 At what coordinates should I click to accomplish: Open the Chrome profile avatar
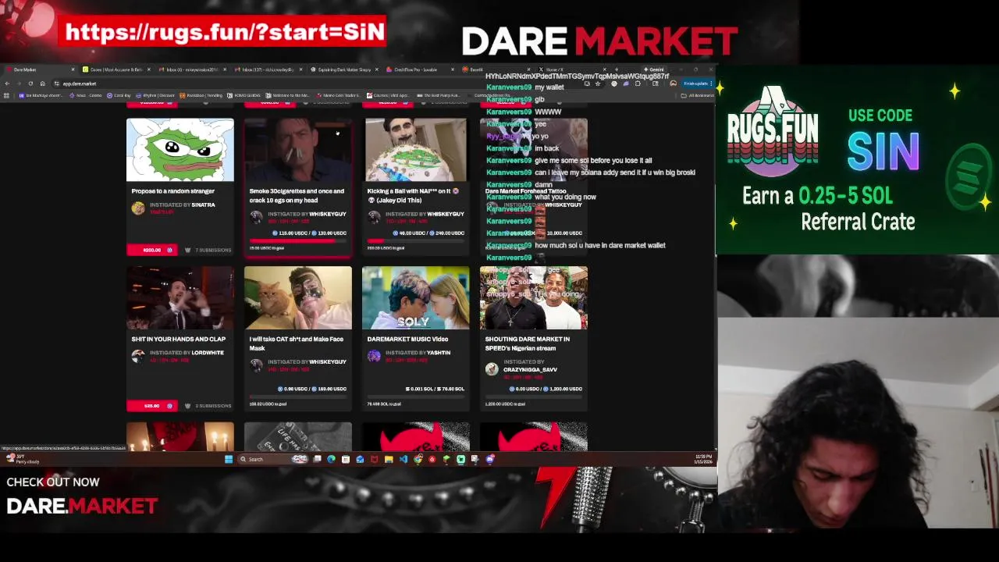pos(673,84)
